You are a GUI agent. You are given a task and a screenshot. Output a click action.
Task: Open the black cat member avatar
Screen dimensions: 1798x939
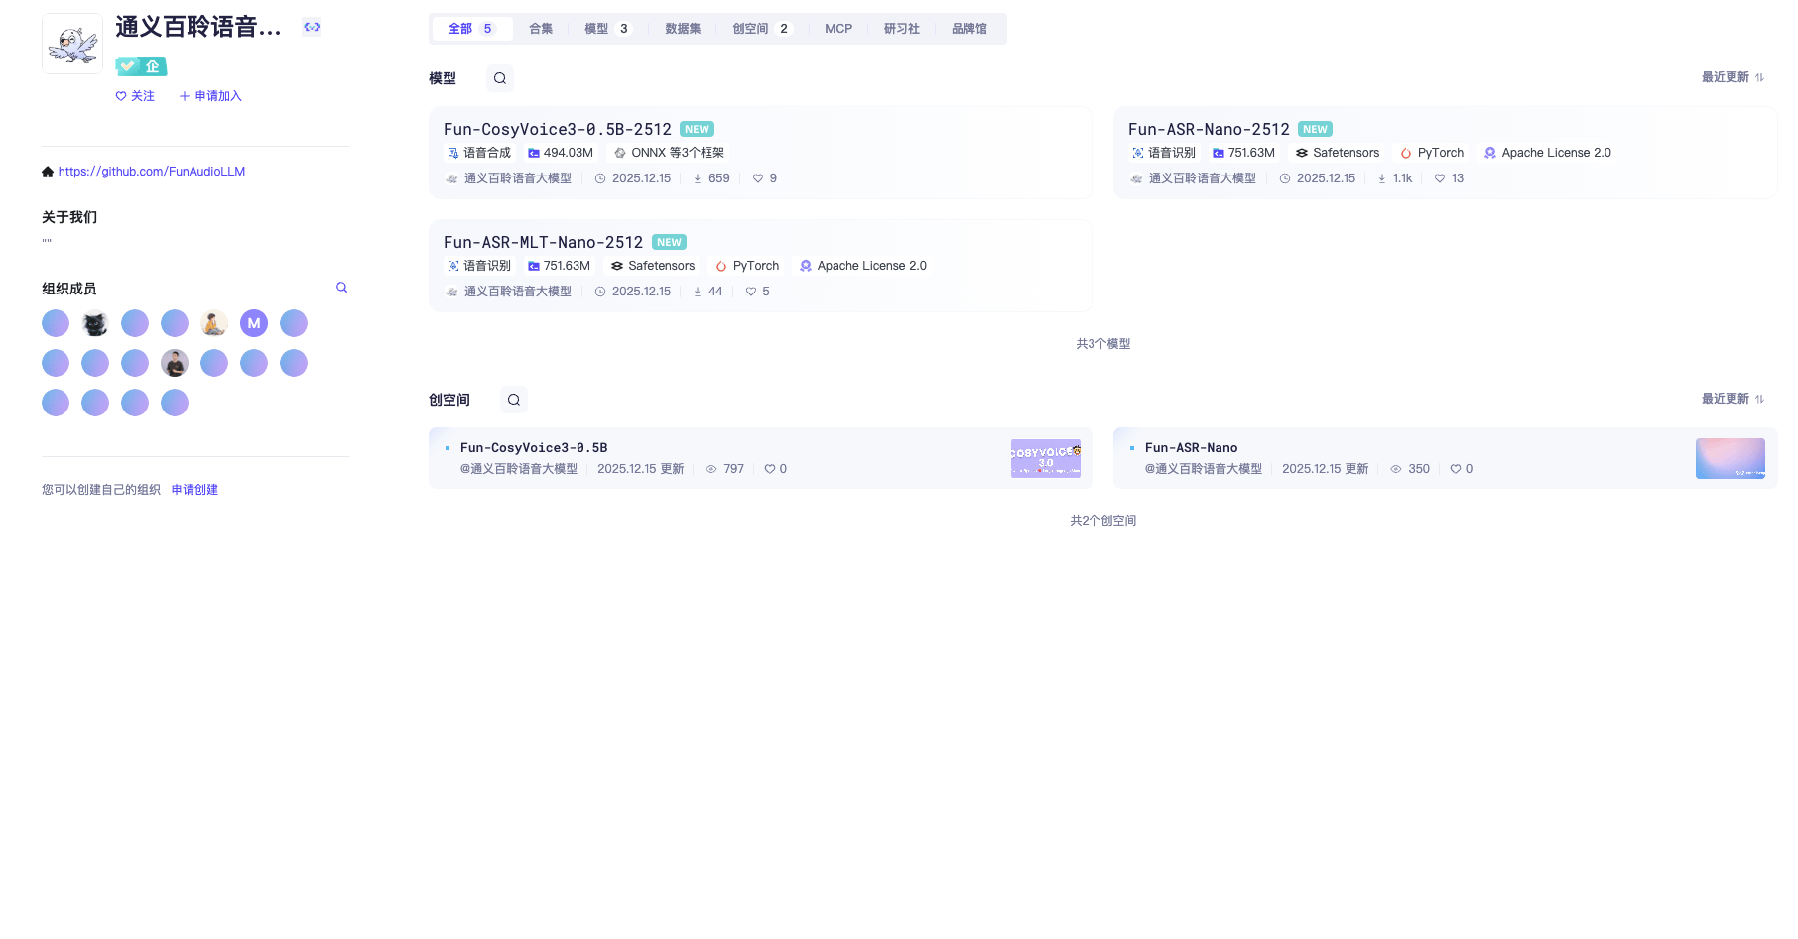(x=95, y=323)
